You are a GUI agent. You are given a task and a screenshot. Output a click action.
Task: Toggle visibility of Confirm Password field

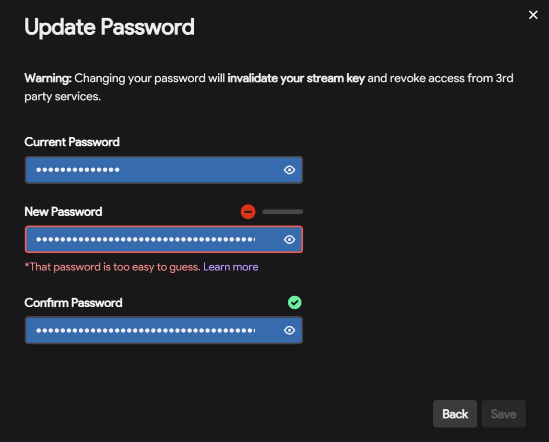point(290,330)
